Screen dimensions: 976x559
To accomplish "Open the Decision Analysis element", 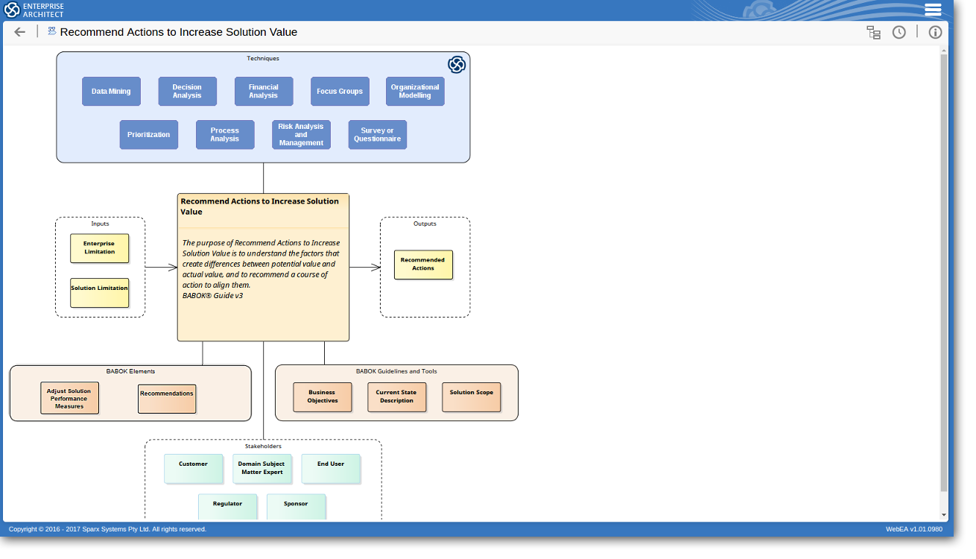I will pyautogui.click(x=187, y=92).
